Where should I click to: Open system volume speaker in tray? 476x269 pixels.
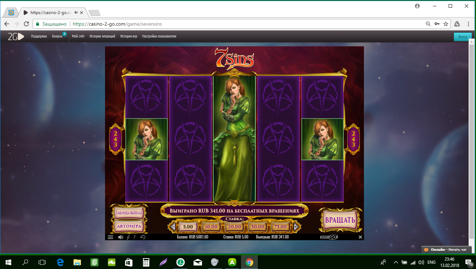[x=421, y=262]
